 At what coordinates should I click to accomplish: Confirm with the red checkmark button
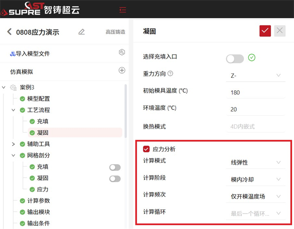(x=265, y=31)
